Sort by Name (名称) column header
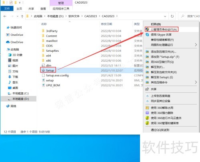 pyautogui.click(x=44, y=24)
